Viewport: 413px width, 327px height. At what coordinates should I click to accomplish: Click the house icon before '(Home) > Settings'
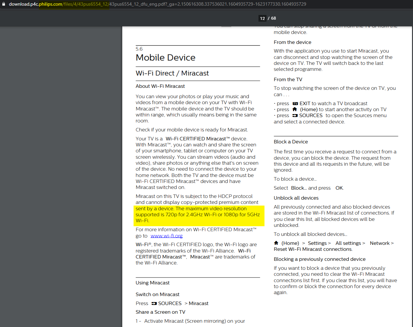[x=276, y=243]
